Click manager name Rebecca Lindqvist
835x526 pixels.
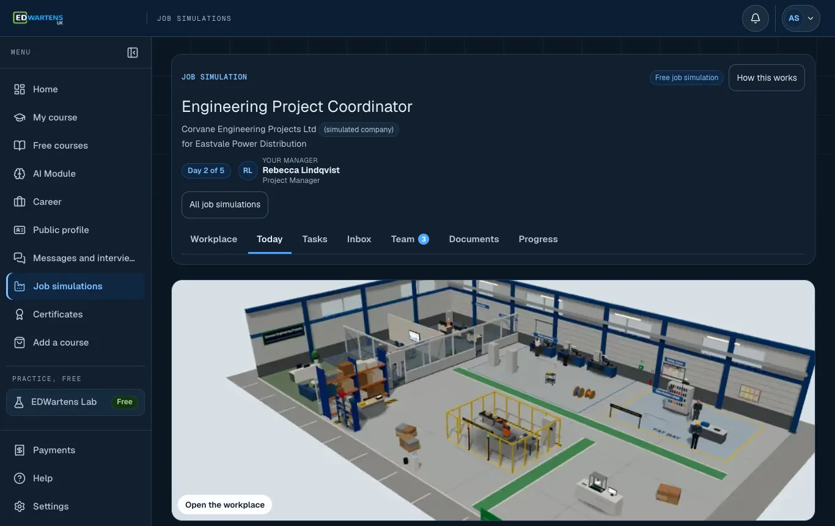(301, 170)
